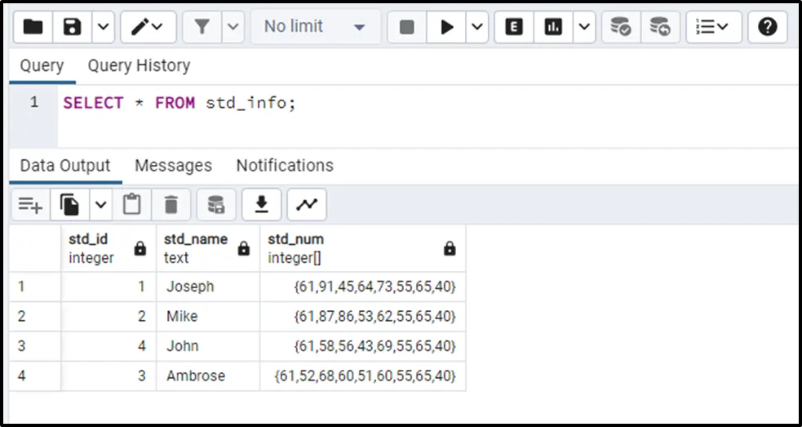802x427 pixels.
Task: Open the No limit rows dropdown
Action: [x=314, y=27]
